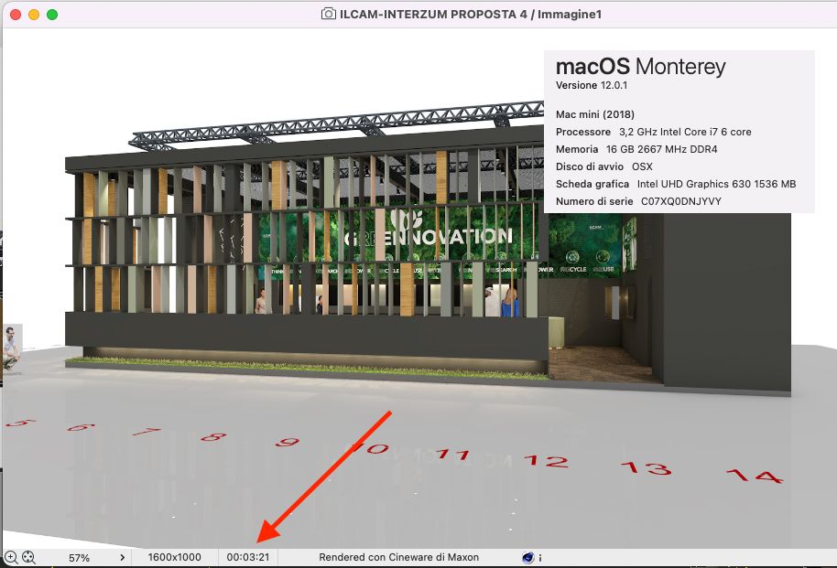
Task: Click the 'Rendered con Cineware di Maxon' status text
Action: point(398,557)
